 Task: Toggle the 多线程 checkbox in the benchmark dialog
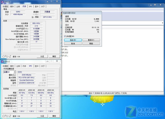click(x=65, y=36)
